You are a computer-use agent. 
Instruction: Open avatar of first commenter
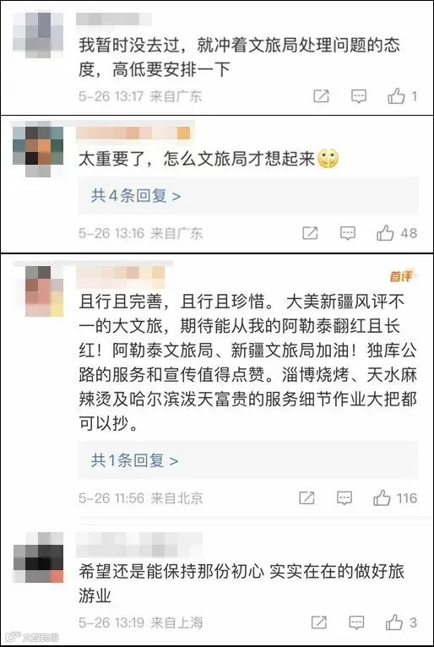click(38, 35)
